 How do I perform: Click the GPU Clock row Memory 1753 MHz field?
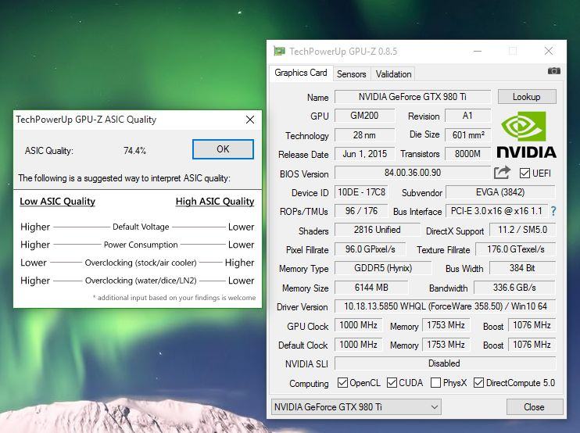click(x=446, y=325)
